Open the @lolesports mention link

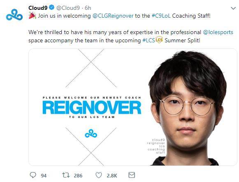click(218, 32)
